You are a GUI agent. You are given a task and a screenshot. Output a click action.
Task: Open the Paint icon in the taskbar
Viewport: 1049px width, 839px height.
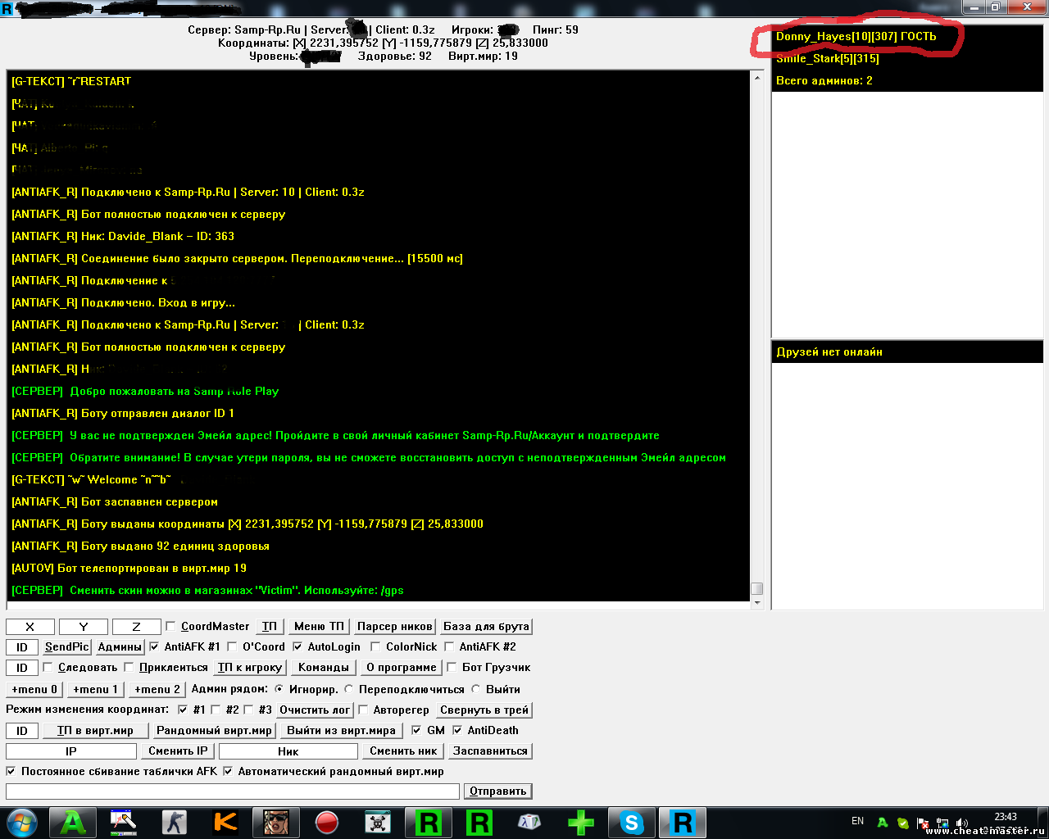(124, 822)
